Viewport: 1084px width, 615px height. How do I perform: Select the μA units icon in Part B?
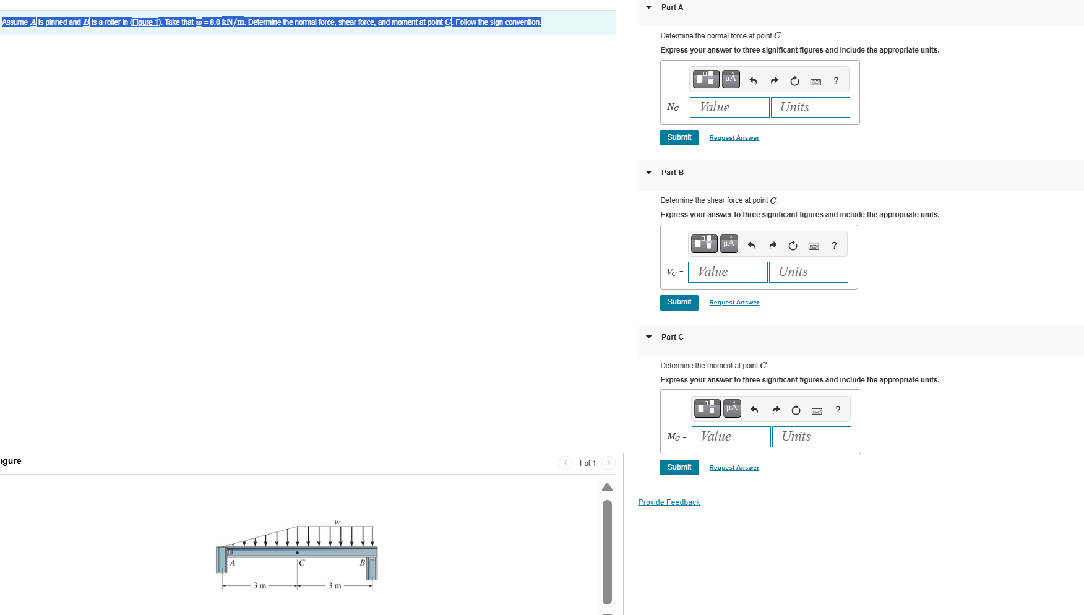pos(728,243)
